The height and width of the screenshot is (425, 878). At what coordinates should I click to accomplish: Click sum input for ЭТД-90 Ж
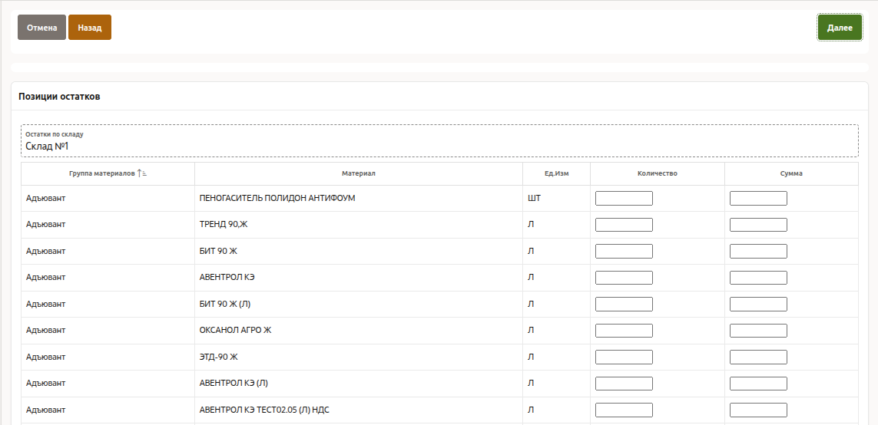point(758,357)
